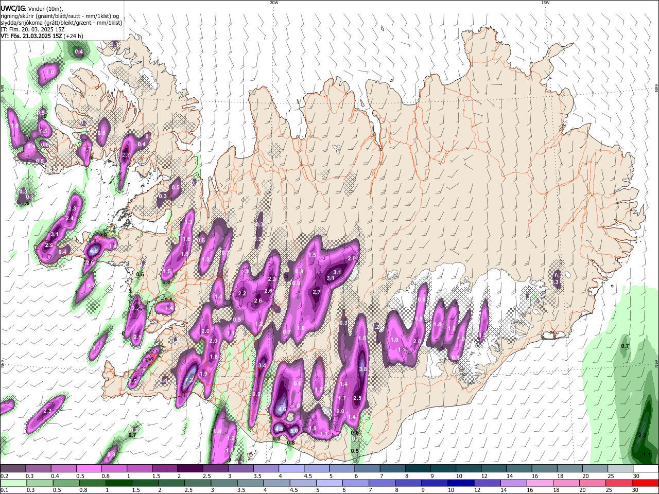Click the slydda/snjókoma legend description line

(x=61, y=23)
